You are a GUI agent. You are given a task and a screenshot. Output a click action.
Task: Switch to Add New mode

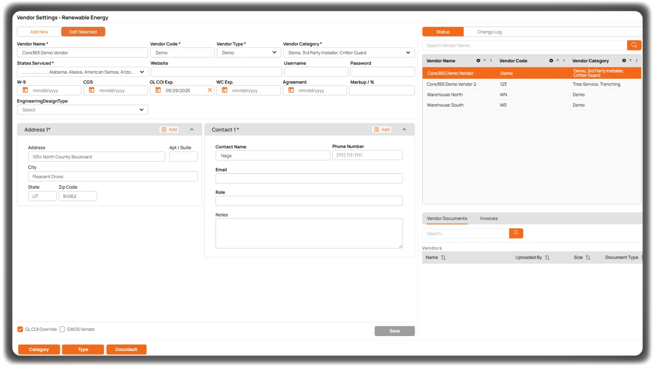click(x=39, y=32)
